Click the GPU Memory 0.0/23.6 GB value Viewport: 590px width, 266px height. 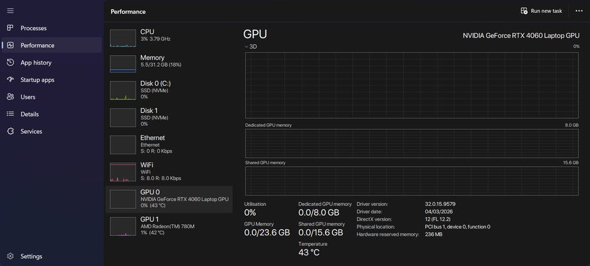pyautogui.click(x=267, y=232)
